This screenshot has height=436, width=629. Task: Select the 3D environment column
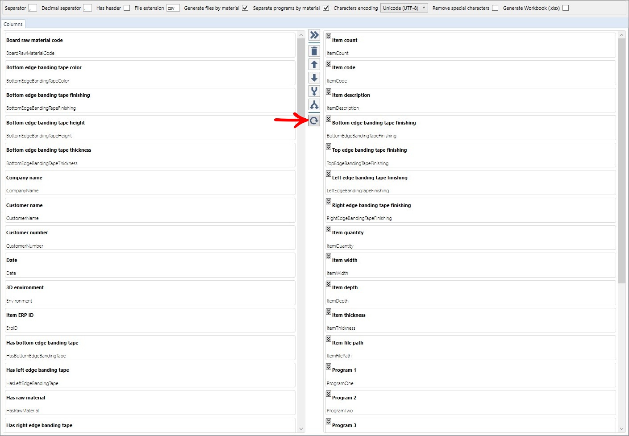(150, 293)
